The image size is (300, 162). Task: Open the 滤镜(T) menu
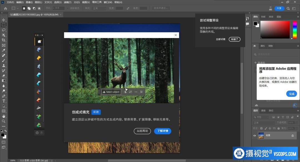(x=67, y=2)
